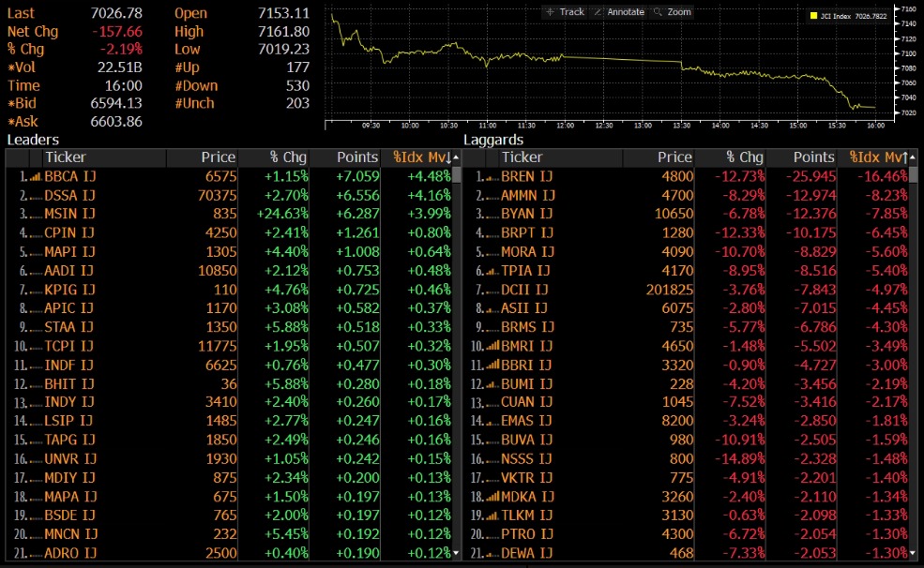The image size is (924, 568).
Task: Open the AMMN IJ ticker in Laggards
Action: (x=528, y=195)
